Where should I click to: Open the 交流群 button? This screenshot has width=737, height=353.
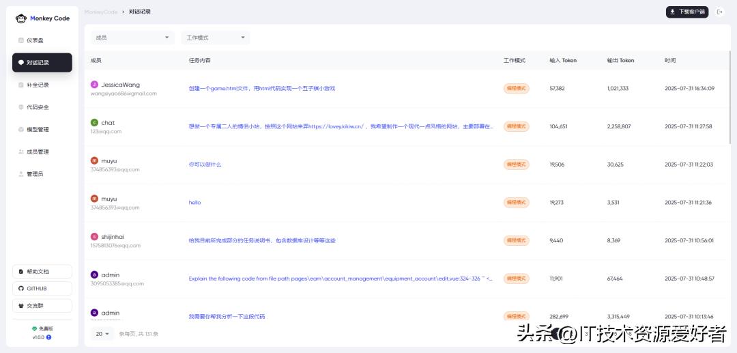point(42,305)
